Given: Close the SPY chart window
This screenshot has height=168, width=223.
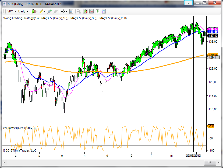Looking at the screenshot, I should pos(215,3).
